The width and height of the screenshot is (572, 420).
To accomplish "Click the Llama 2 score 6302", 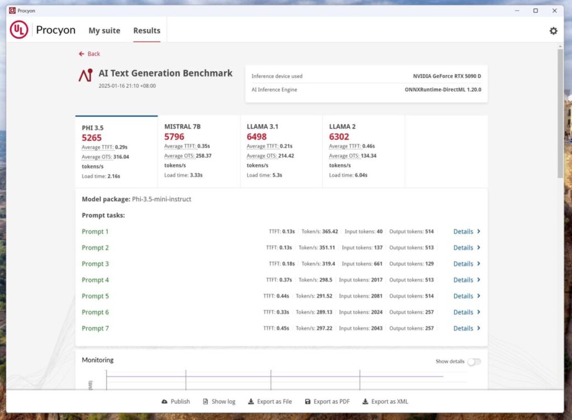I will coord(339,136).
